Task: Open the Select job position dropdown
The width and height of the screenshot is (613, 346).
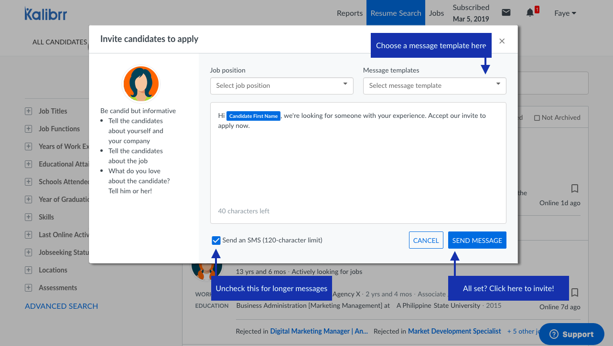Action: (281, 86)
